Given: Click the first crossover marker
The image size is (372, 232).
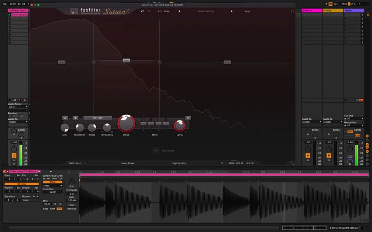Looking at the screenshot, I should coord(94,62).
